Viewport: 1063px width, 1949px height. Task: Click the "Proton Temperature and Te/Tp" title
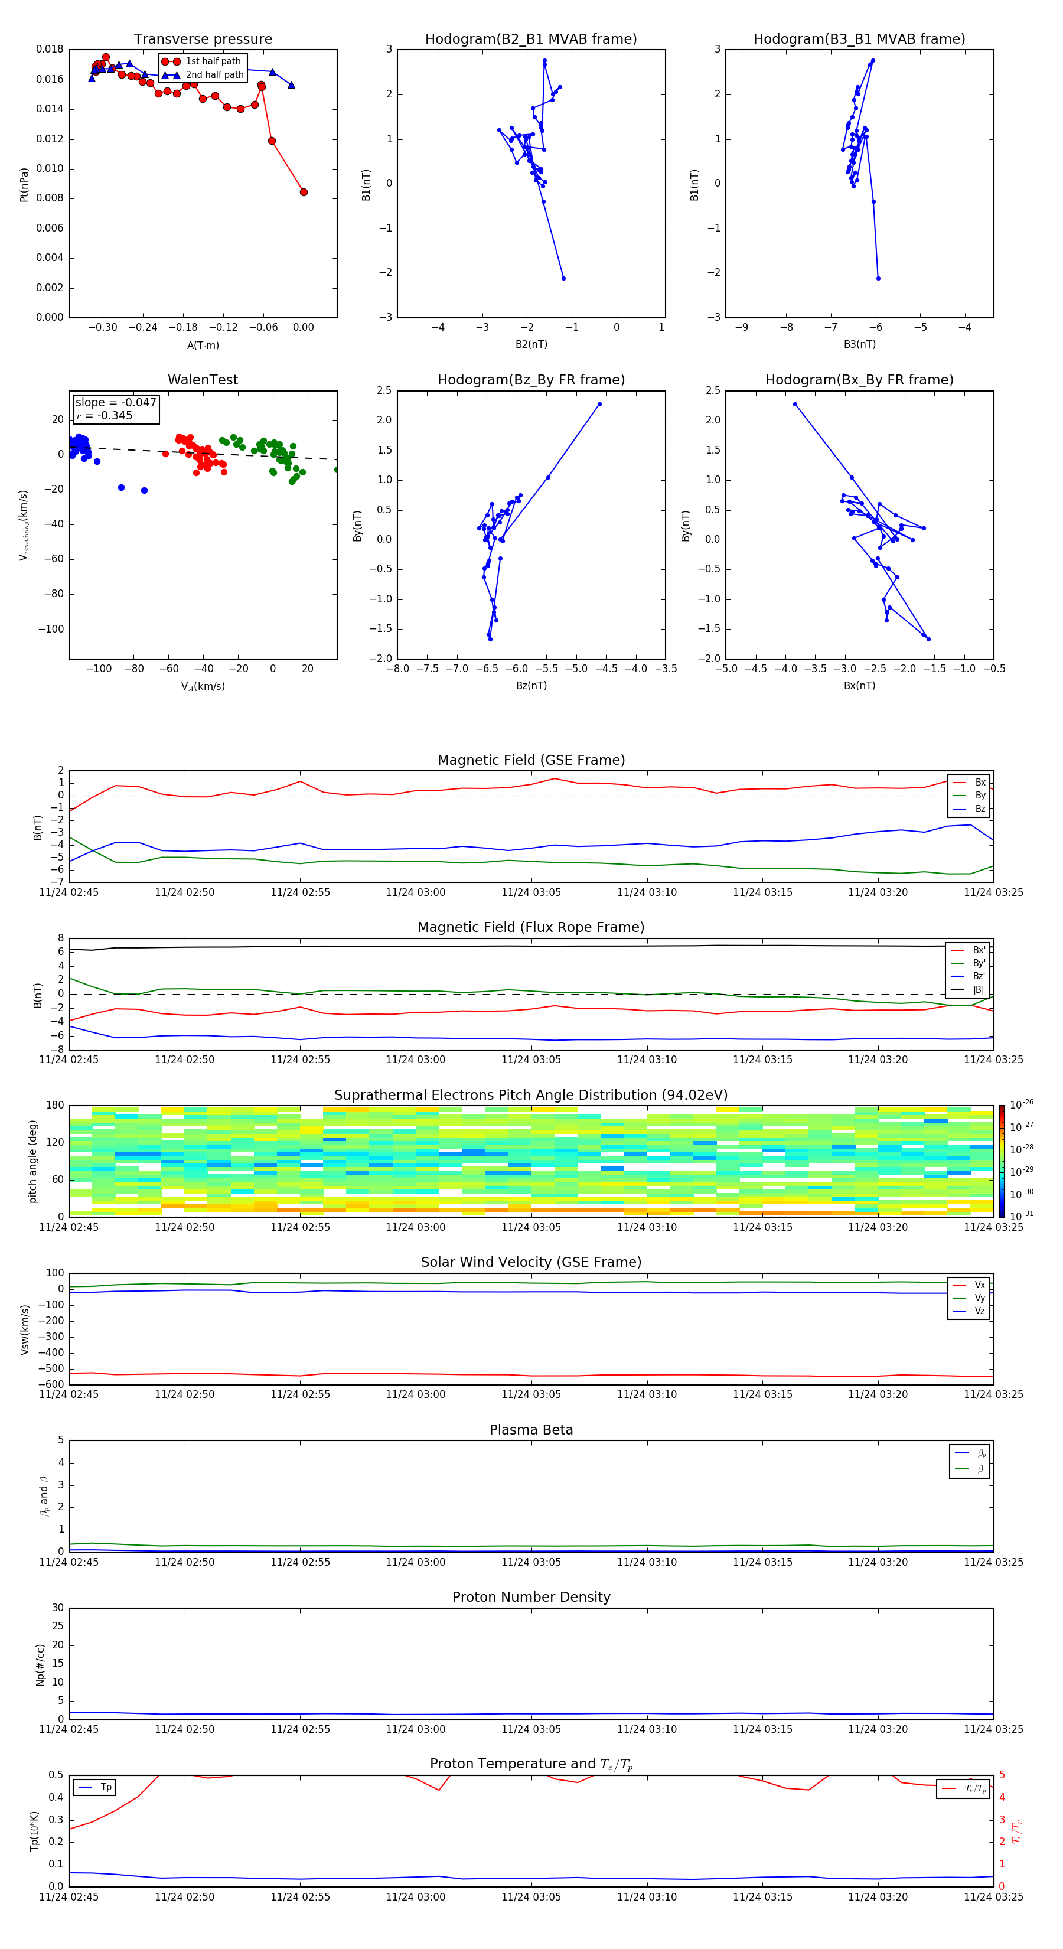pos(531,1764)
